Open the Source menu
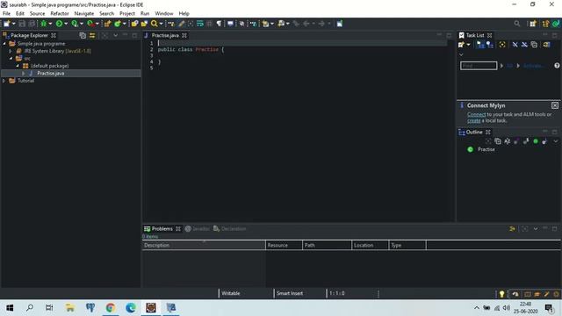 [37, 14]
